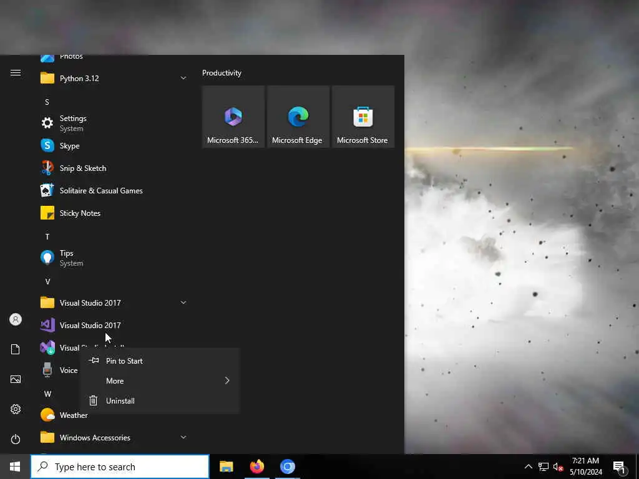Launch Skype from the app list
The height and width of the screenshot is (479, 639).
(114, 145)
